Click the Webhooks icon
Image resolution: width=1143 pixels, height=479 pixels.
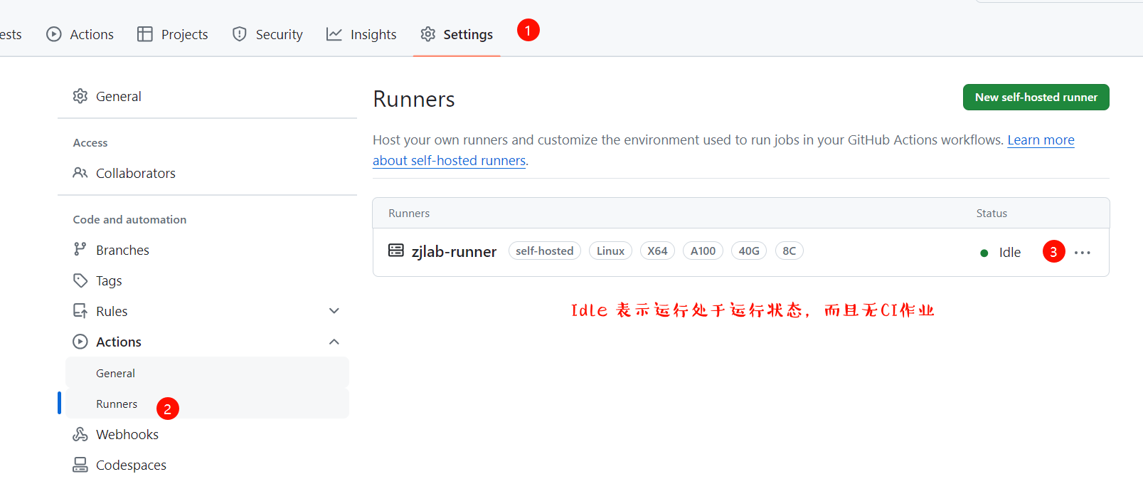(80, 434)
